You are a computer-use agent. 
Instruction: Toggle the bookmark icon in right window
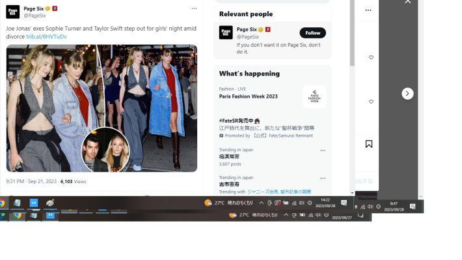368,144
